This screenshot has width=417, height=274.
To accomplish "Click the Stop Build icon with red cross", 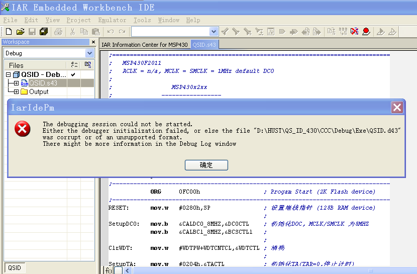I will (355, 32).
